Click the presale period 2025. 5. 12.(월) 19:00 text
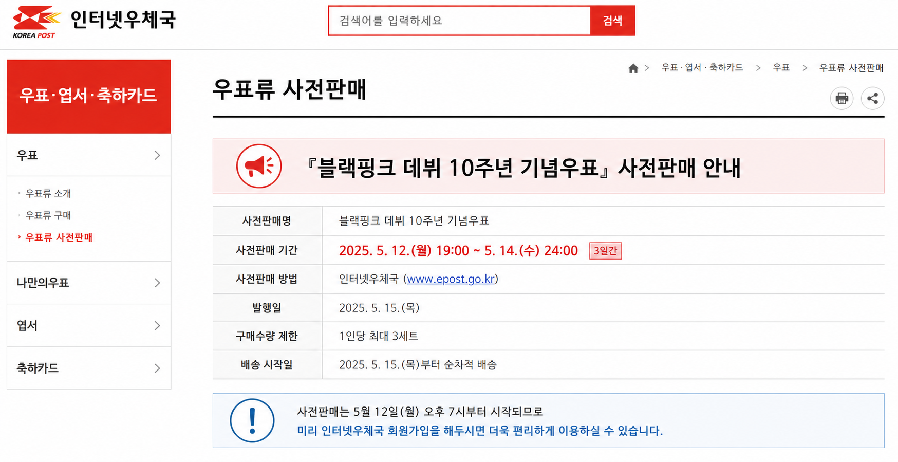 pyautogui.click(x=404, y=250)
